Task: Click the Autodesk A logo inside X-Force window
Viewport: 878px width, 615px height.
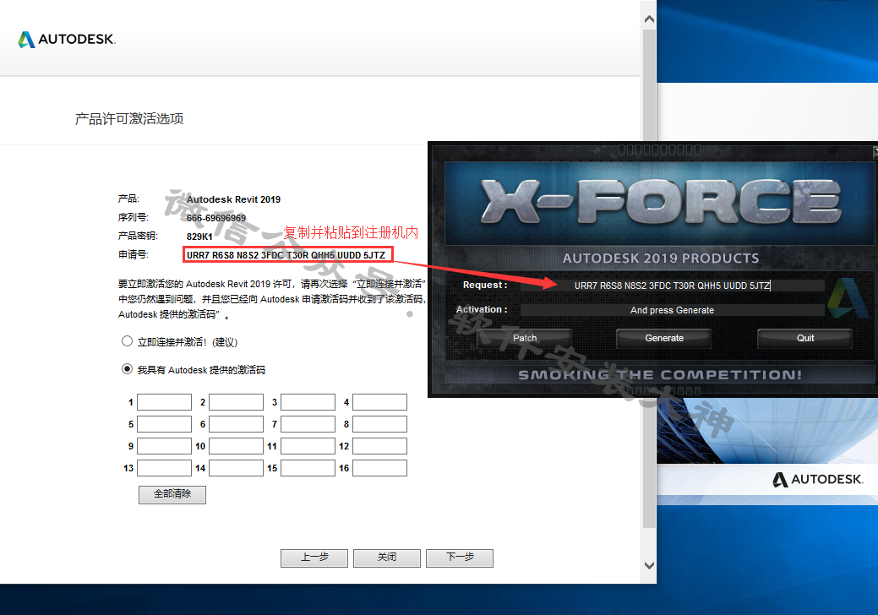Action: coord(848,297)
